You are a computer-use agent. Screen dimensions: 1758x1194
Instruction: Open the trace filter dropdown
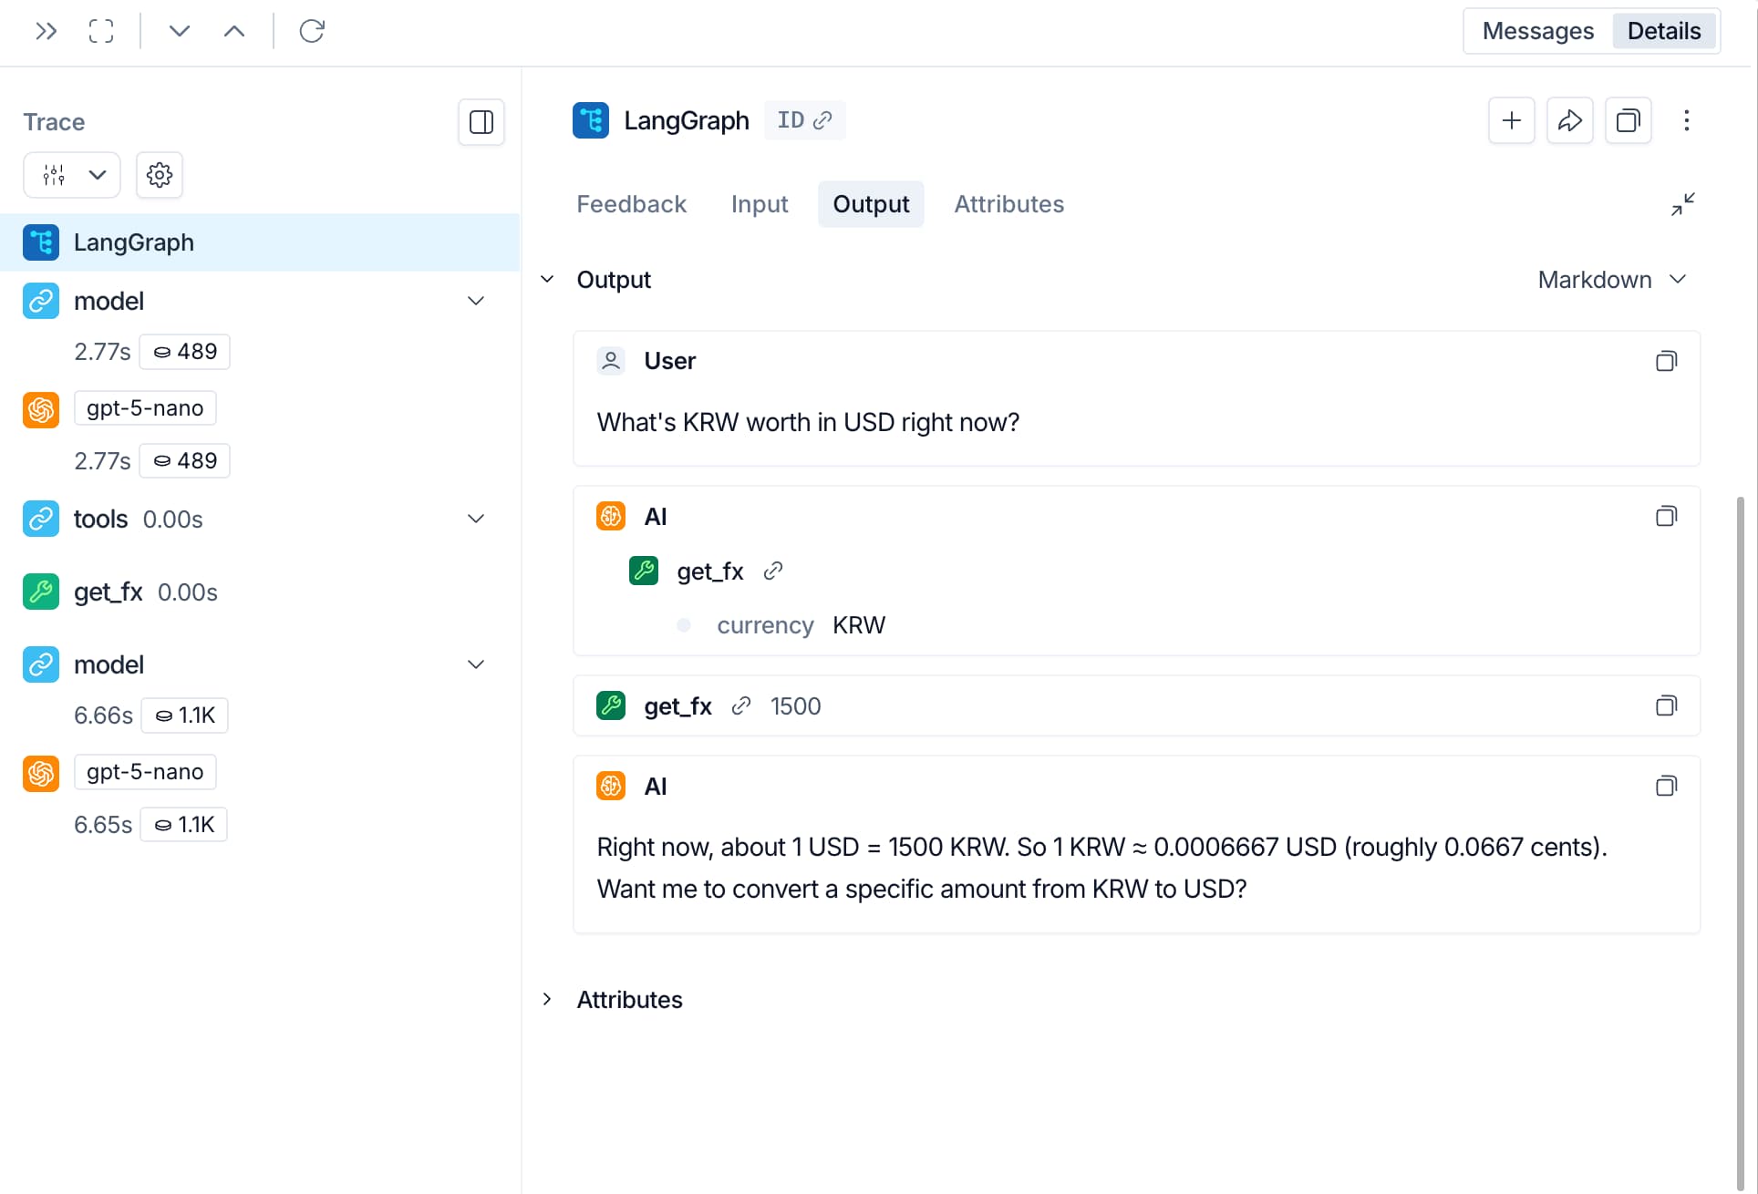[x=72, y=175]
